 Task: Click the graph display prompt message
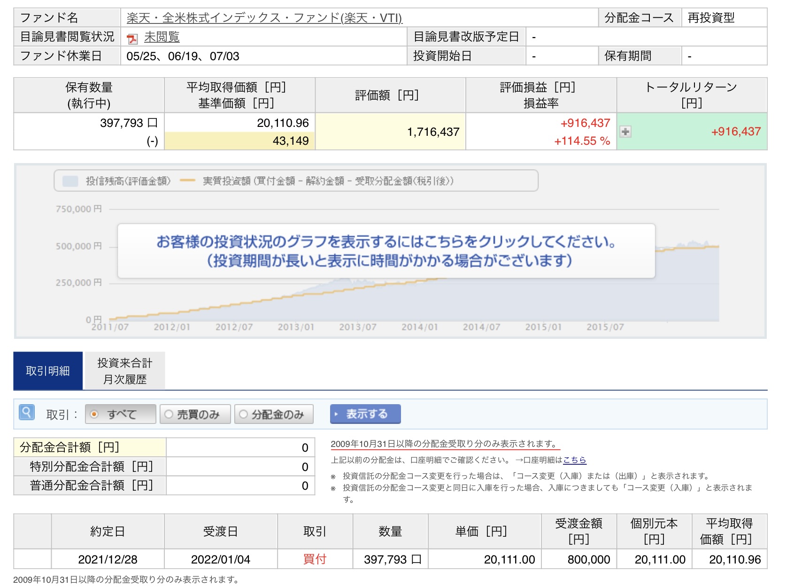[386, 251]
